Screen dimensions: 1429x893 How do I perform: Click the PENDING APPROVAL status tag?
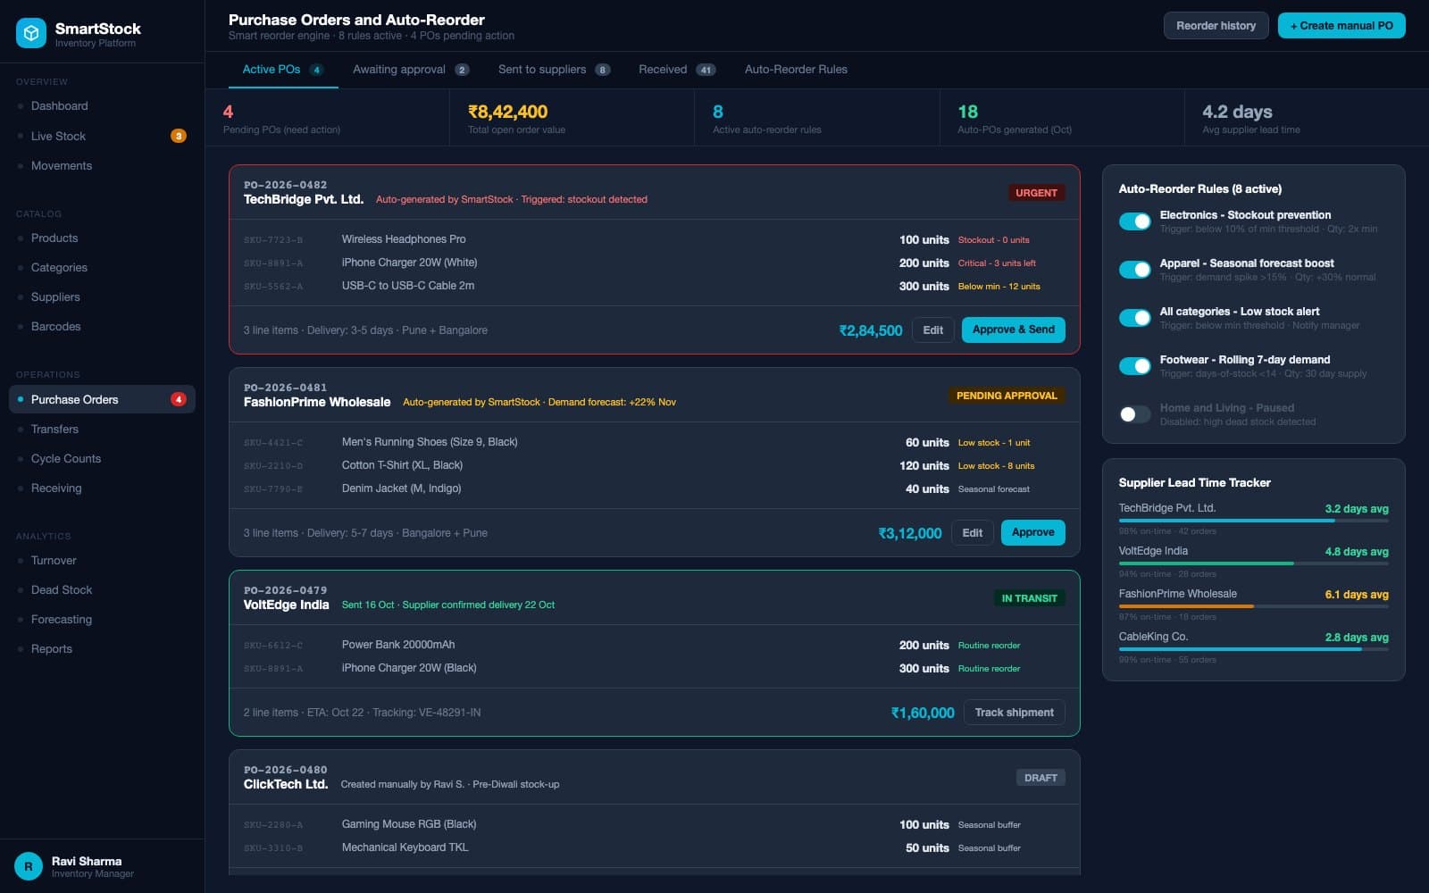(x=1007, y=396)
